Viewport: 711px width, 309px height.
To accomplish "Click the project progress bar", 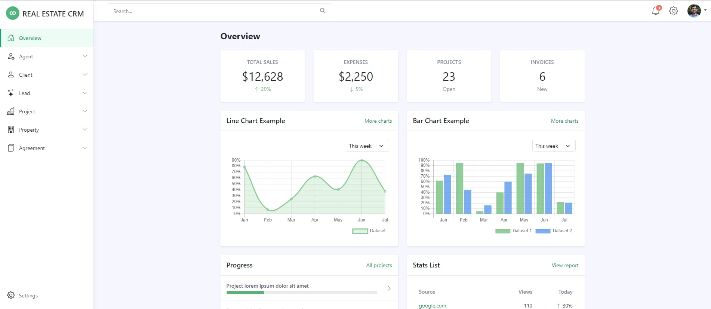I will pyautogui.click(x=302, y=293).
